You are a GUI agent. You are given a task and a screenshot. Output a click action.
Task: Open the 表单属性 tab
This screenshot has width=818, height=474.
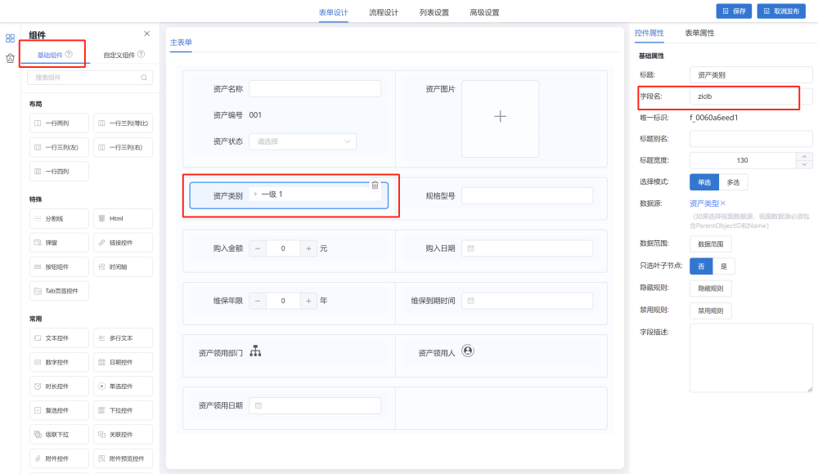[x=699, y=34]
